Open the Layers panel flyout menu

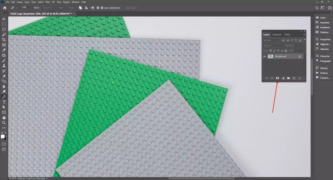click(304, 34)
